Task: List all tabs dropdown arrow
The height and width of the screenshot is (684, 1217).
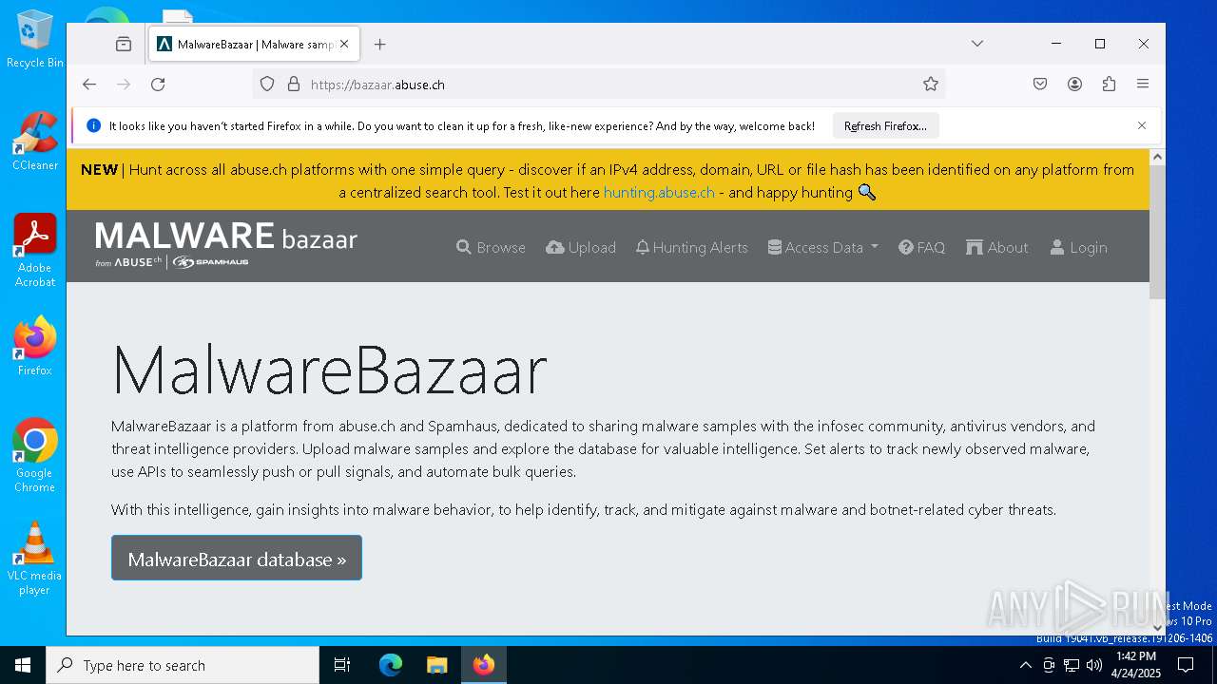Action: pos(977,44)
